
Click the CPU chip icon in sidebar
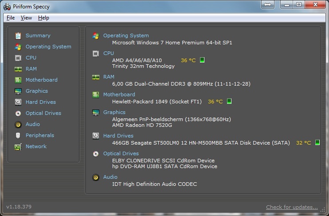[x=18, y=58]
